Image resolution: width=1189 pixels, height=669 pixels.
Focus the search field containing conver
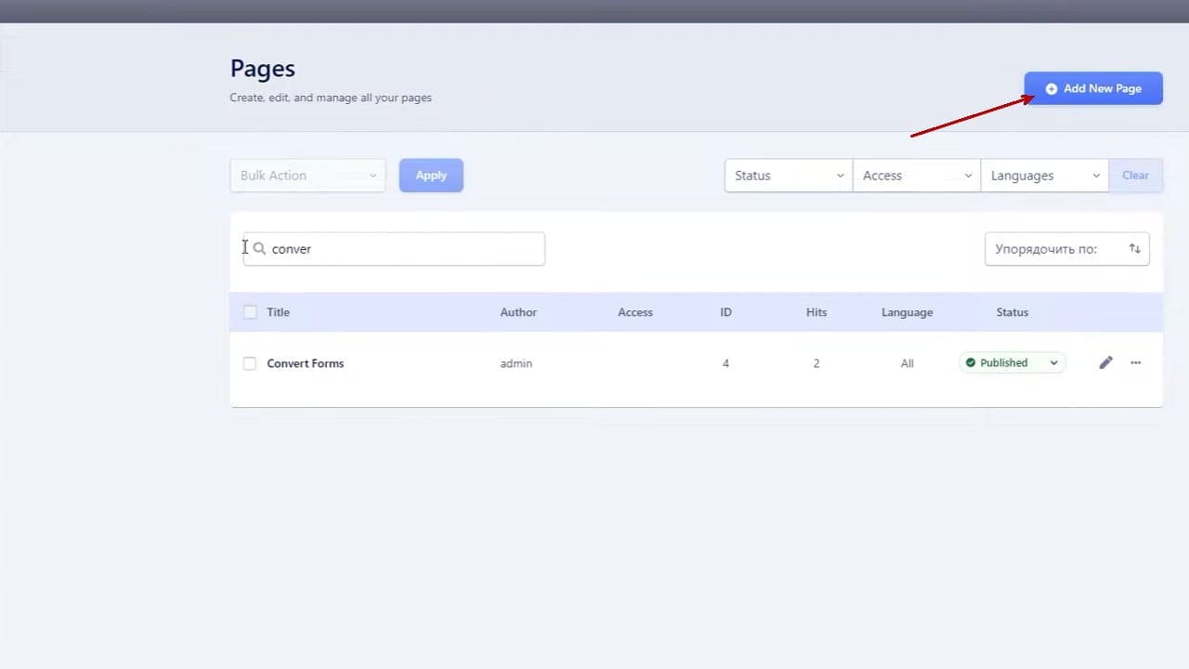click(394, 249)
